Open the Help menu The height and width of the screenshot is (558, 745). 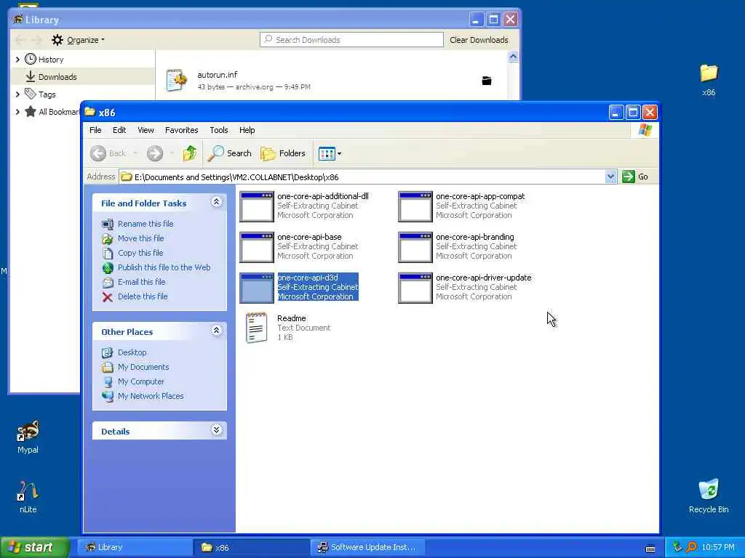pyautogui.click(x=247, y=130)
